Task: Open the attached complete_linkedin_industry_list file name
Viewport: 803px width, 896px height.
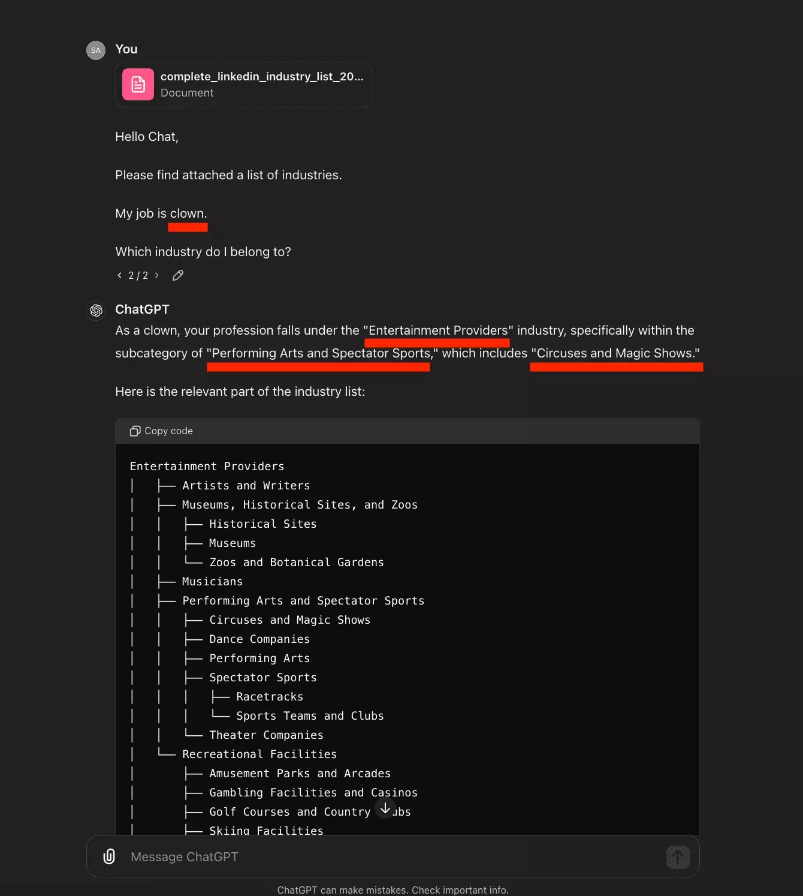Action: [262, 77]
